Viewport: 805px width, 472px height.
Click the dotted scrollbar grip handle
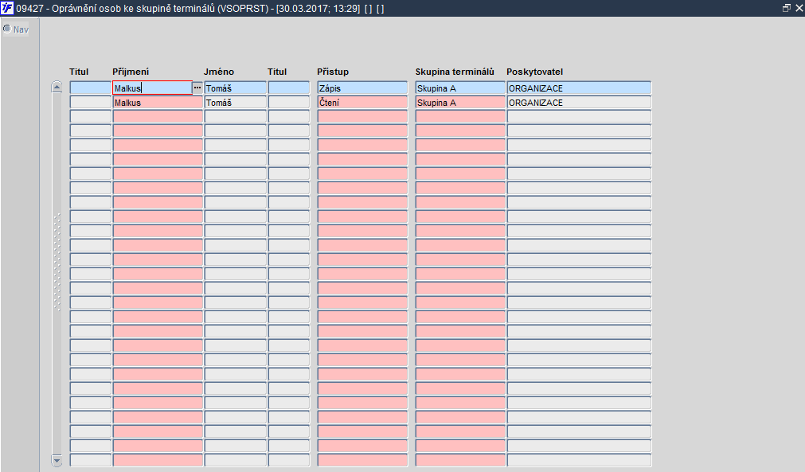point(57,262)
